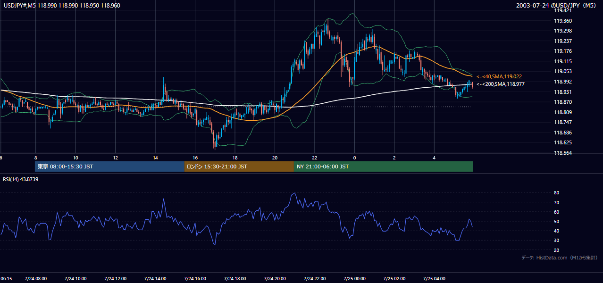This screenshot has width=603, height=283.
Task: Click the RSI scale value 40
Action: 557,231
